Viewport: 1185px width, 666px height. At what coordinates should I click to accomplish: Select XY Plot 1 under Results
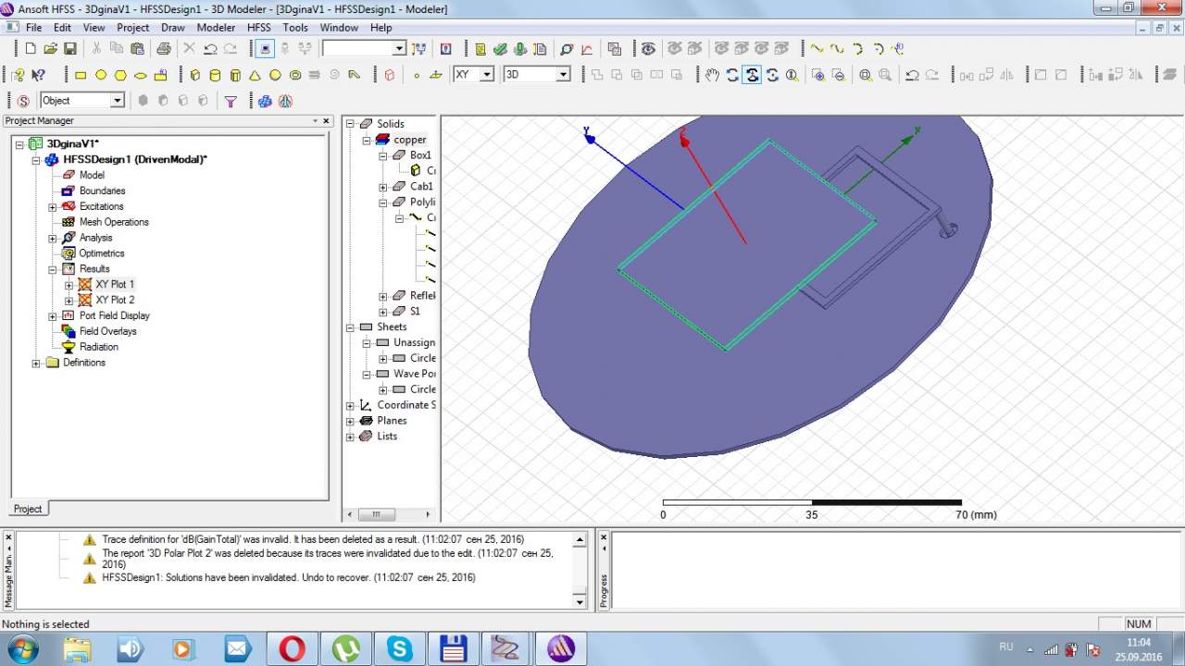(x=114, y=284)
